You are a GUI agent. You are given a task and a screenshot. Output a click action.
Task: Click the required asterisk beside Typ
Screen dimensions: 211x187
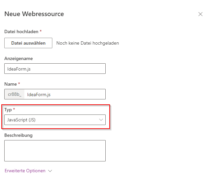(x=14, y=109)
